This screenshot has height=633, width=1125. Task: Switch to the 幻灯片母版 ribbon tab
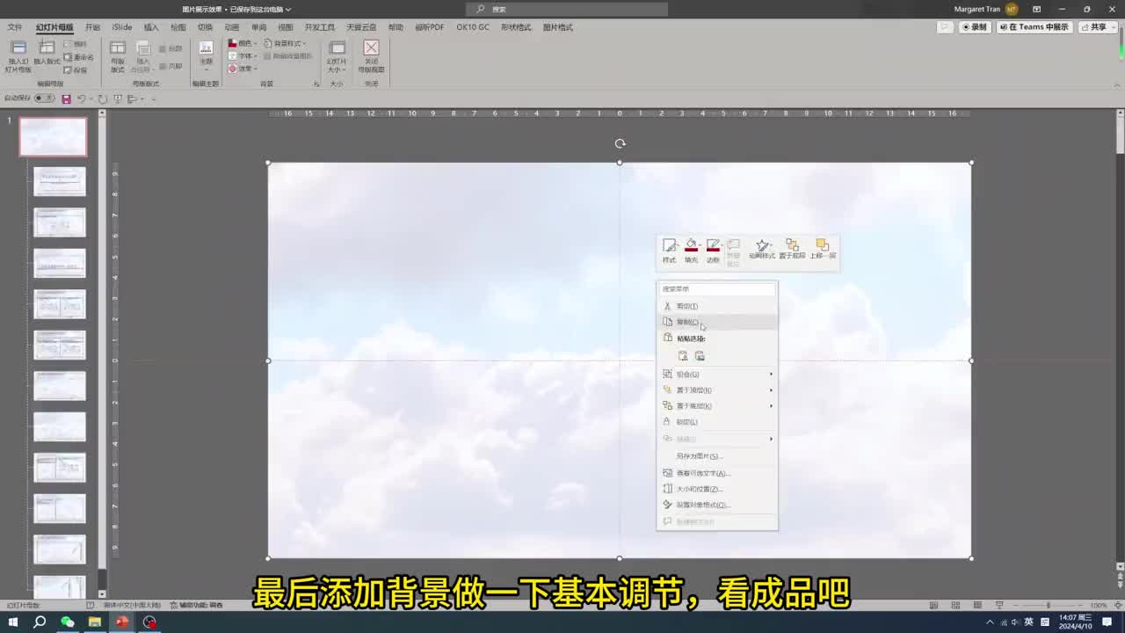pos(55,27)
